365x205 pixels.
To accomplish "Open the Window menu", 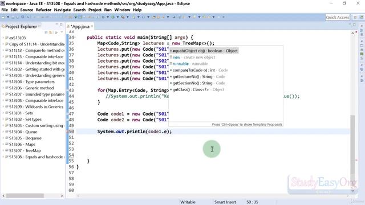I will click(122, 10).
